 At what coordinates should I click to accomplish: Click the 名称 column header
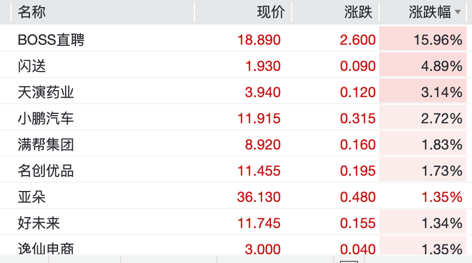coord(32,12)
